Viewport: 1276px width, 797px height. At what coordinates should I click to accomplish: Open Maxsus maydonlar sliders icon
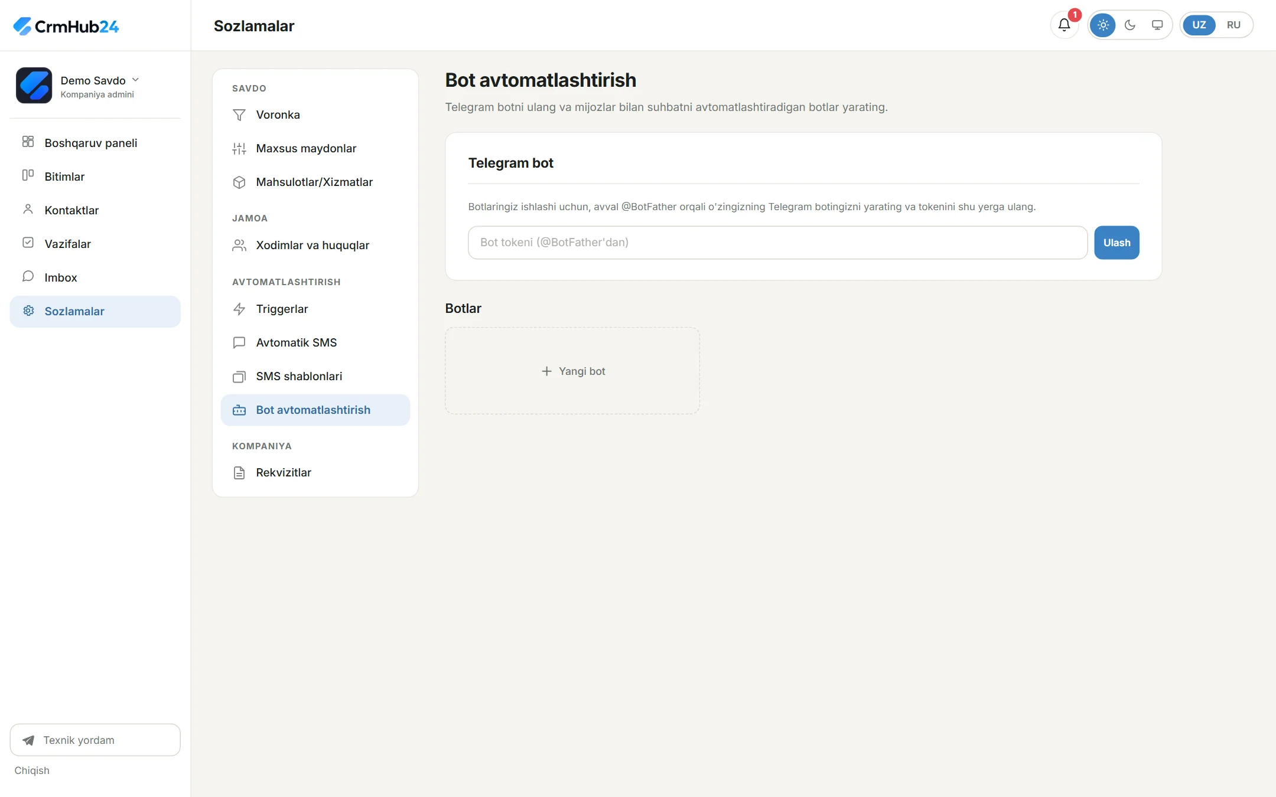pos(239,149)
